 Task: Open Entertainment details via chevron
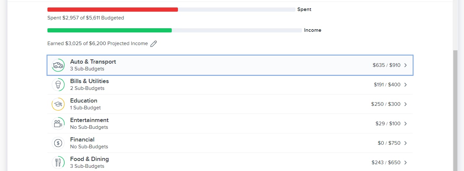tap(405, 124)
